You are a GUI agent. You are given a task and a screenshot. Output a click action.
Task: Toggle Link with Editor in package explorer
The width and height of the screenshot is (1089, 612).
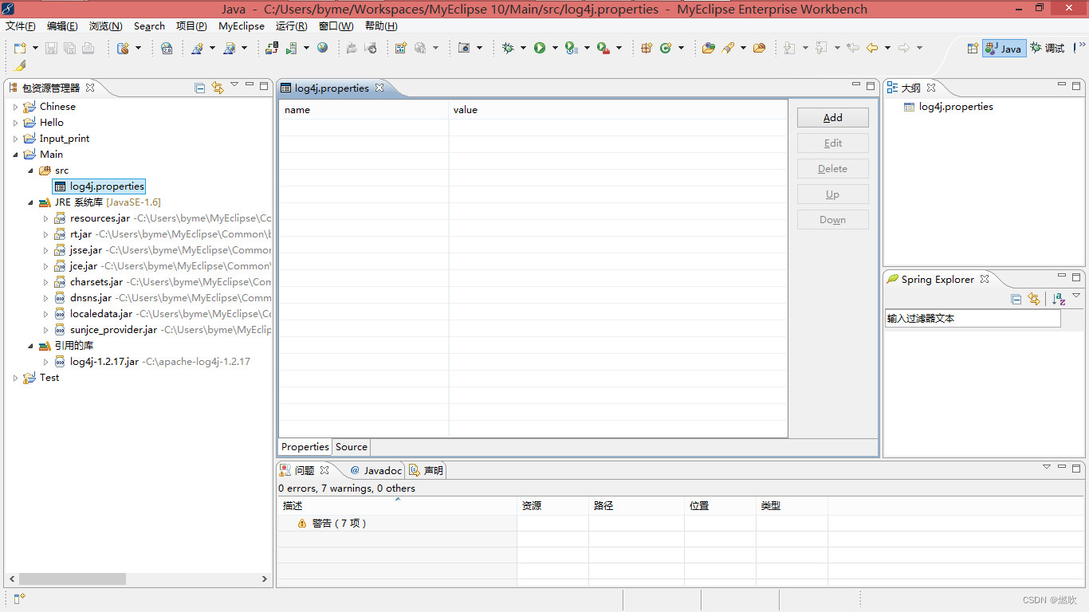(218, 88)
